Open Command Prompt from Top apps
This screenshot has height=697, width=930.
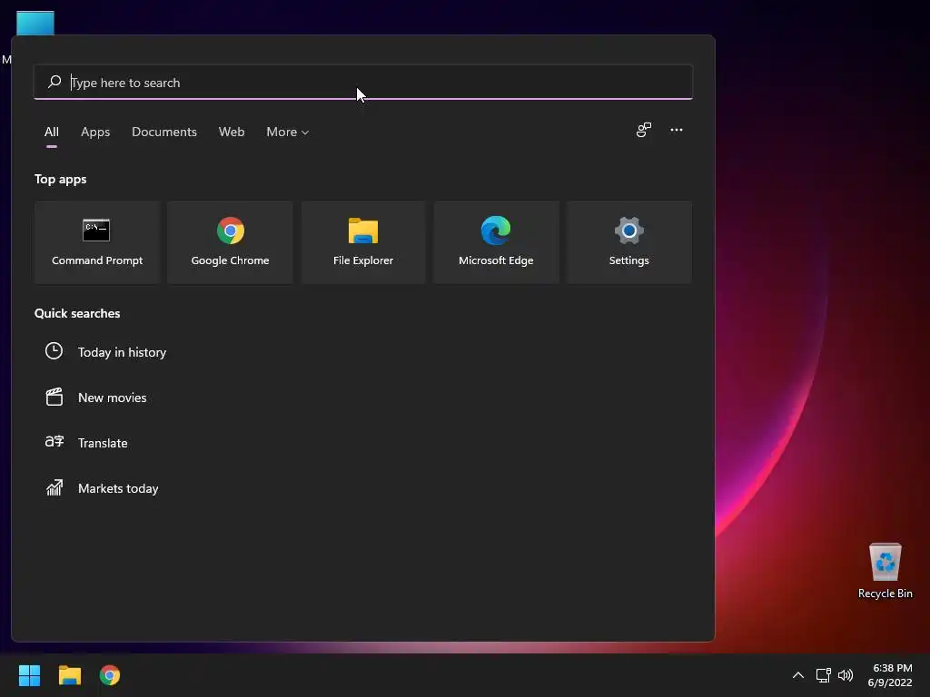(x=97, y=241)
